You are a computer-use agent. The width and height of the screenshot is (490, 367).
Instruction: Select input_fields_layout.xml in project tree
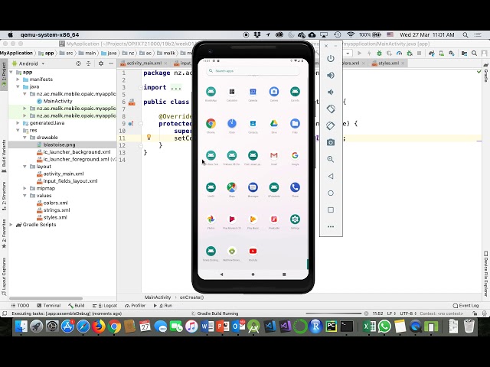[x=70, y=181]
